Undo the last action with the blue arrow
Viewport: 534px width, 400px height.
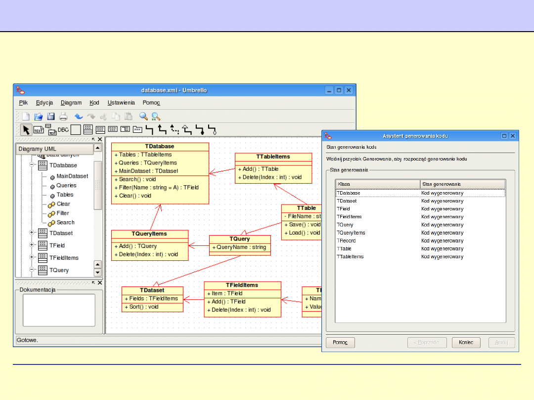[x=79, y=117]
